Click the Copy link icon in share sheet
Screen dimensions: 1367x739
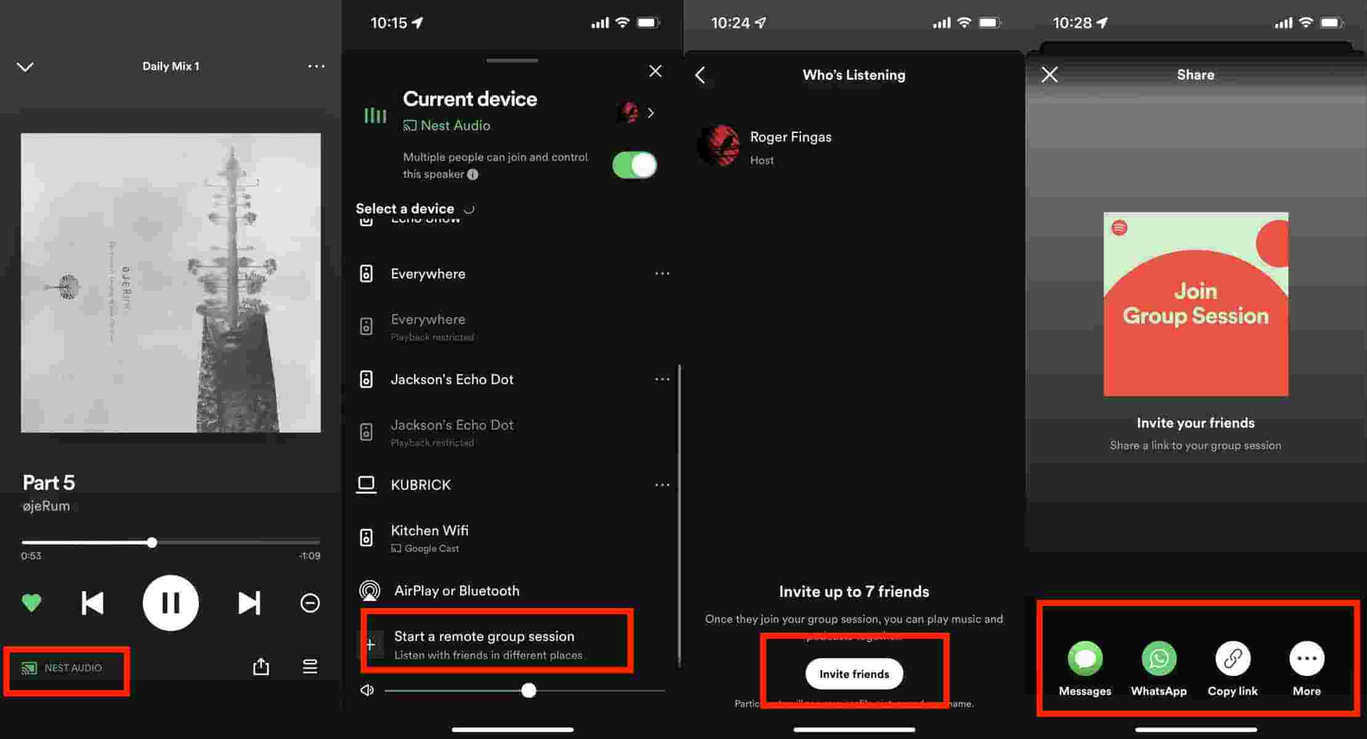[1232, 657]
